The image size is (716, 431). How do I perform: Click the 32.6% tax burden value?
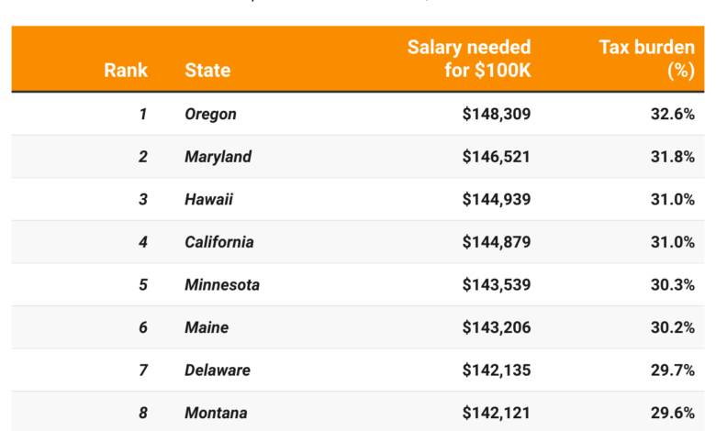tap(671, 115)
